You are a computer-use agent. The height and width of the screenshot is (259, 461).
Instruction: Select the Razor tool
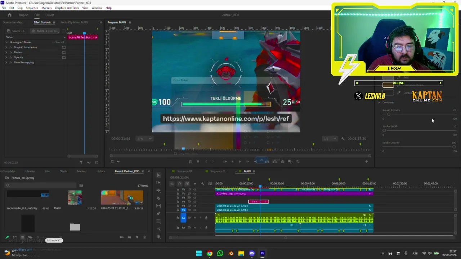(x=158, y=198)
